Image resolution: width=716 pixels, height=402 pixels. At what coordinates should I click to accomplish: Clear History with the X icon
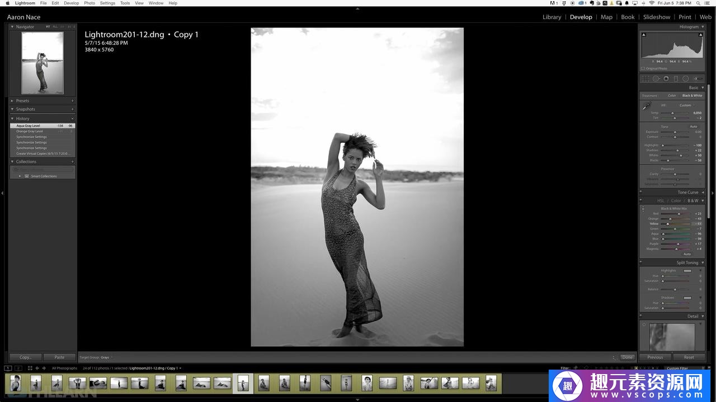point(72,119)
